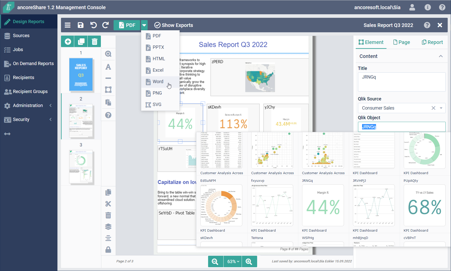Click the lock element icon
Image resolution: width=451 pixels, height=271 pixels.
click(x=108, y=250)
